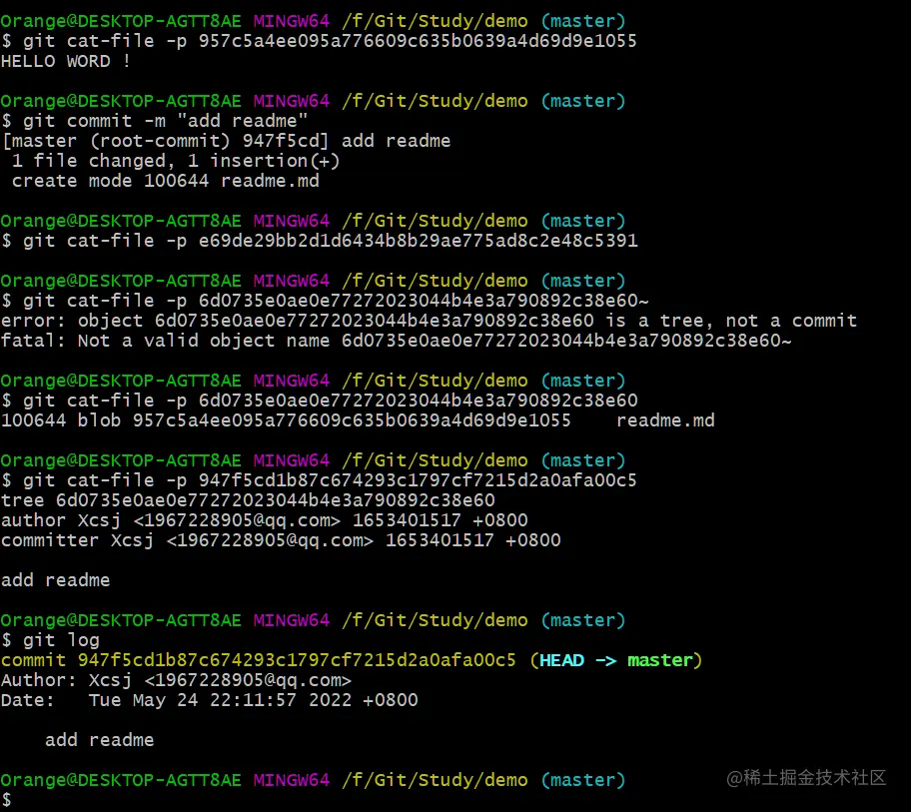Click the cat-file command ending with tilde

tap(325, 301)
